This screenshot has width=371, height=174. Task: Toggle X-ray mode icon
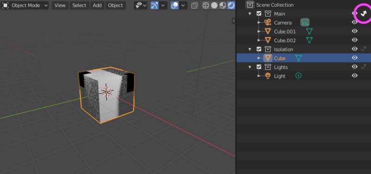click(x=195, y=5)
